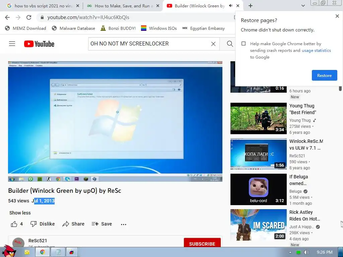Click the Restore button
The height and width of the screenshot is (257, 343).
tap(324, 75)
